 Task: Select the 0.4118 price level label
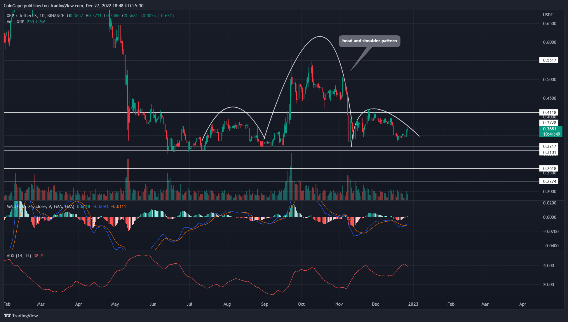click(549, 112)
